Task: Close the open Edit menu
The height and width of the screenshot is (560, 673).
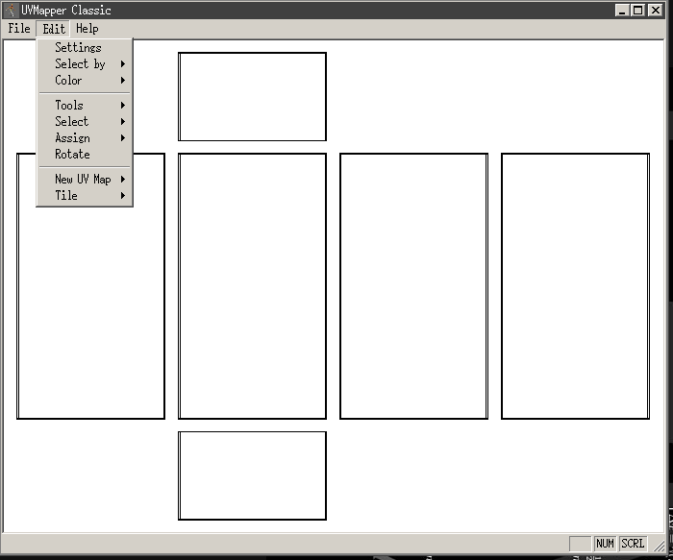Action: 54,29
